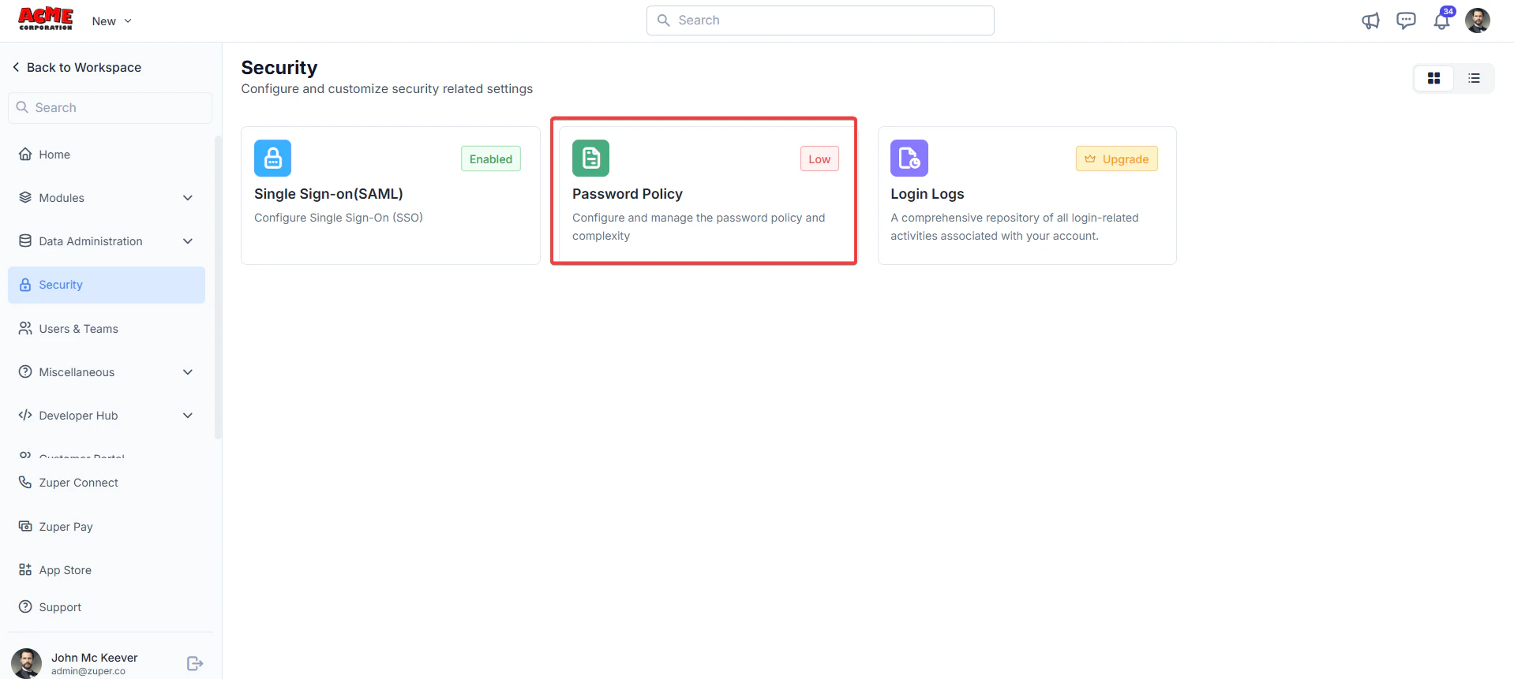Click the ACME Corporation logo
This screenshot has height=679, width=1514.
[46, 20]
